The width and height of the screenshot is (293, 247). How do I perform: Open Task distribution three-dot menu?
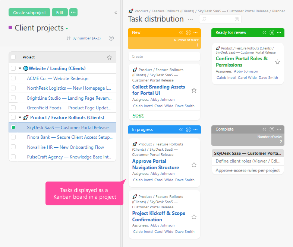[190, 19]
